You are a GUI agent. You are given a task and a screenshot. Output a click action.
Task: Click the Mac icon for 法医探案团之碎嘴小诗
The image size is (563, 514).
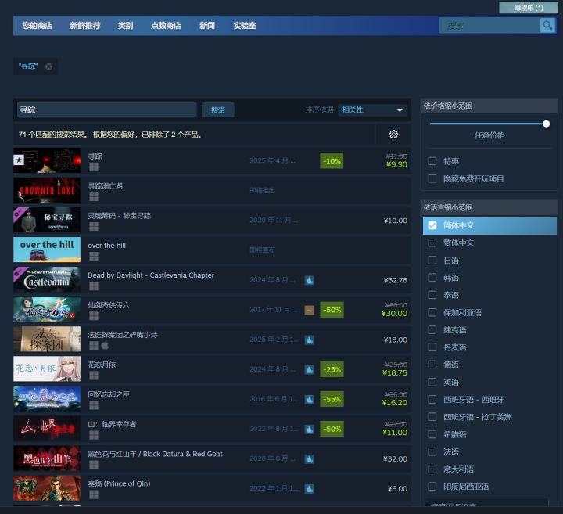click(105, 345)
